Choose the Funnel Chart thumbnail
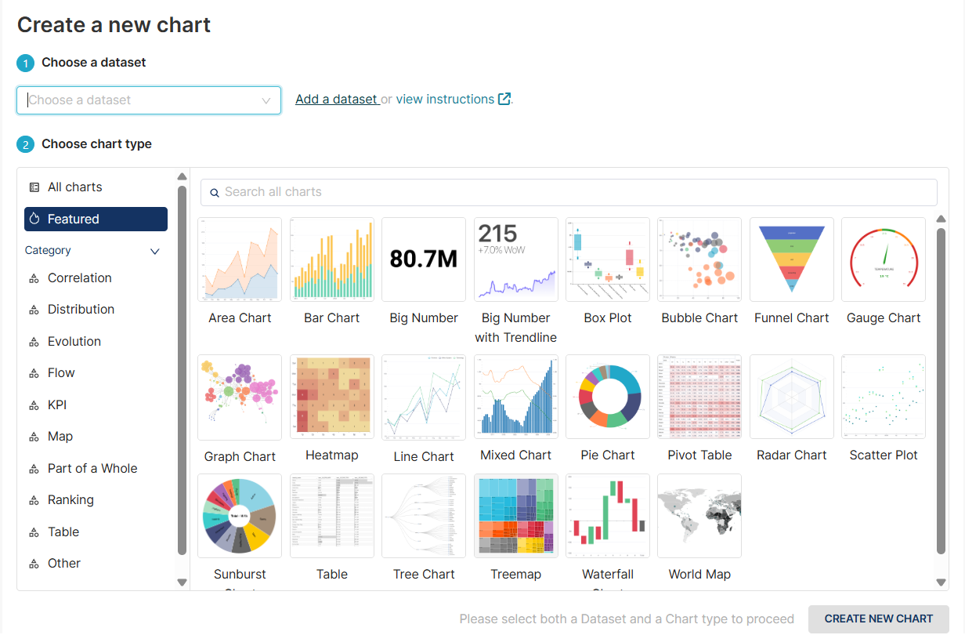This screenshot has width=965, height=635. (791, 260)
